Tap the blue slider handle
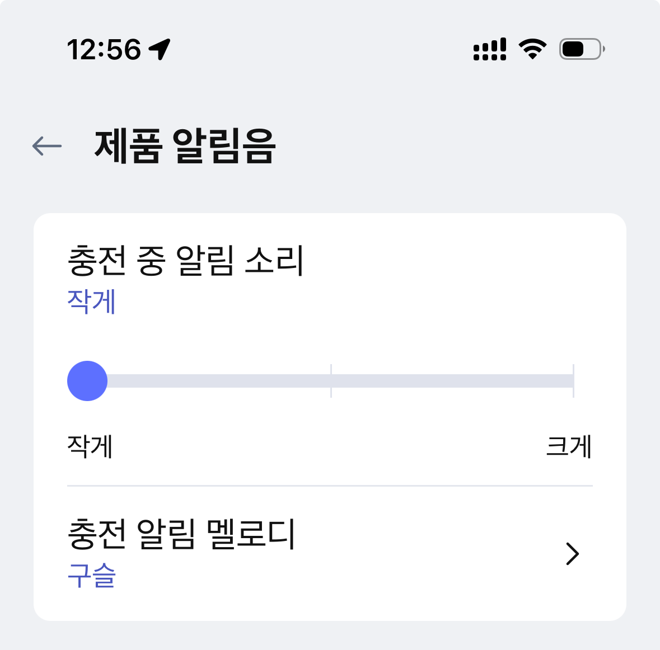 coord(87,381)
